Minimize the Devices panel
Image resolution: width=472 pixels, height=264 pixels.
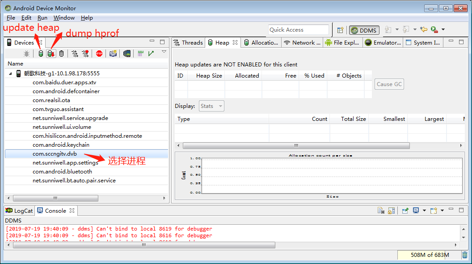(152, 41)
